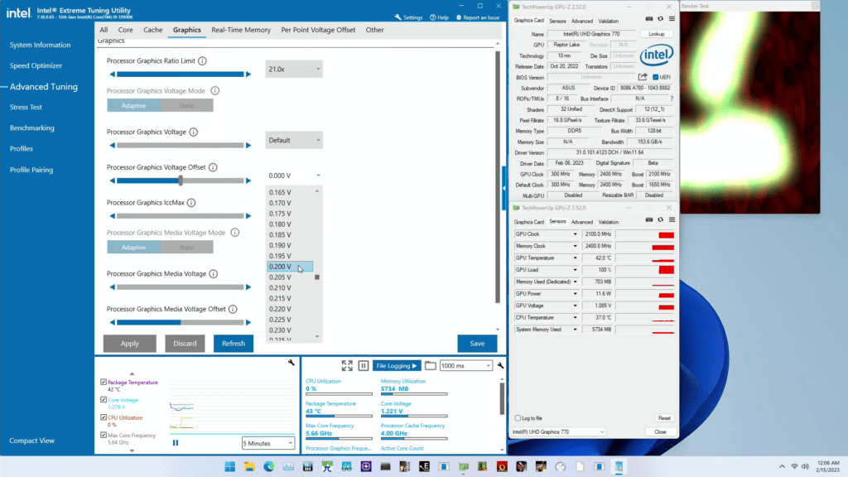Toggle the Core Voltage graph checkbox
Screen dimensions: 848x477
click(x=104, y=400)
